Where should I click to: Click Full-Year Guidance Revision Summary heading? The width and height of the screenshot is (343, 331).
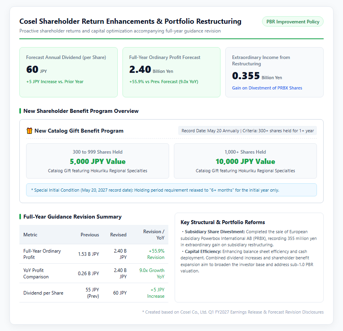(x=72, y=217)
